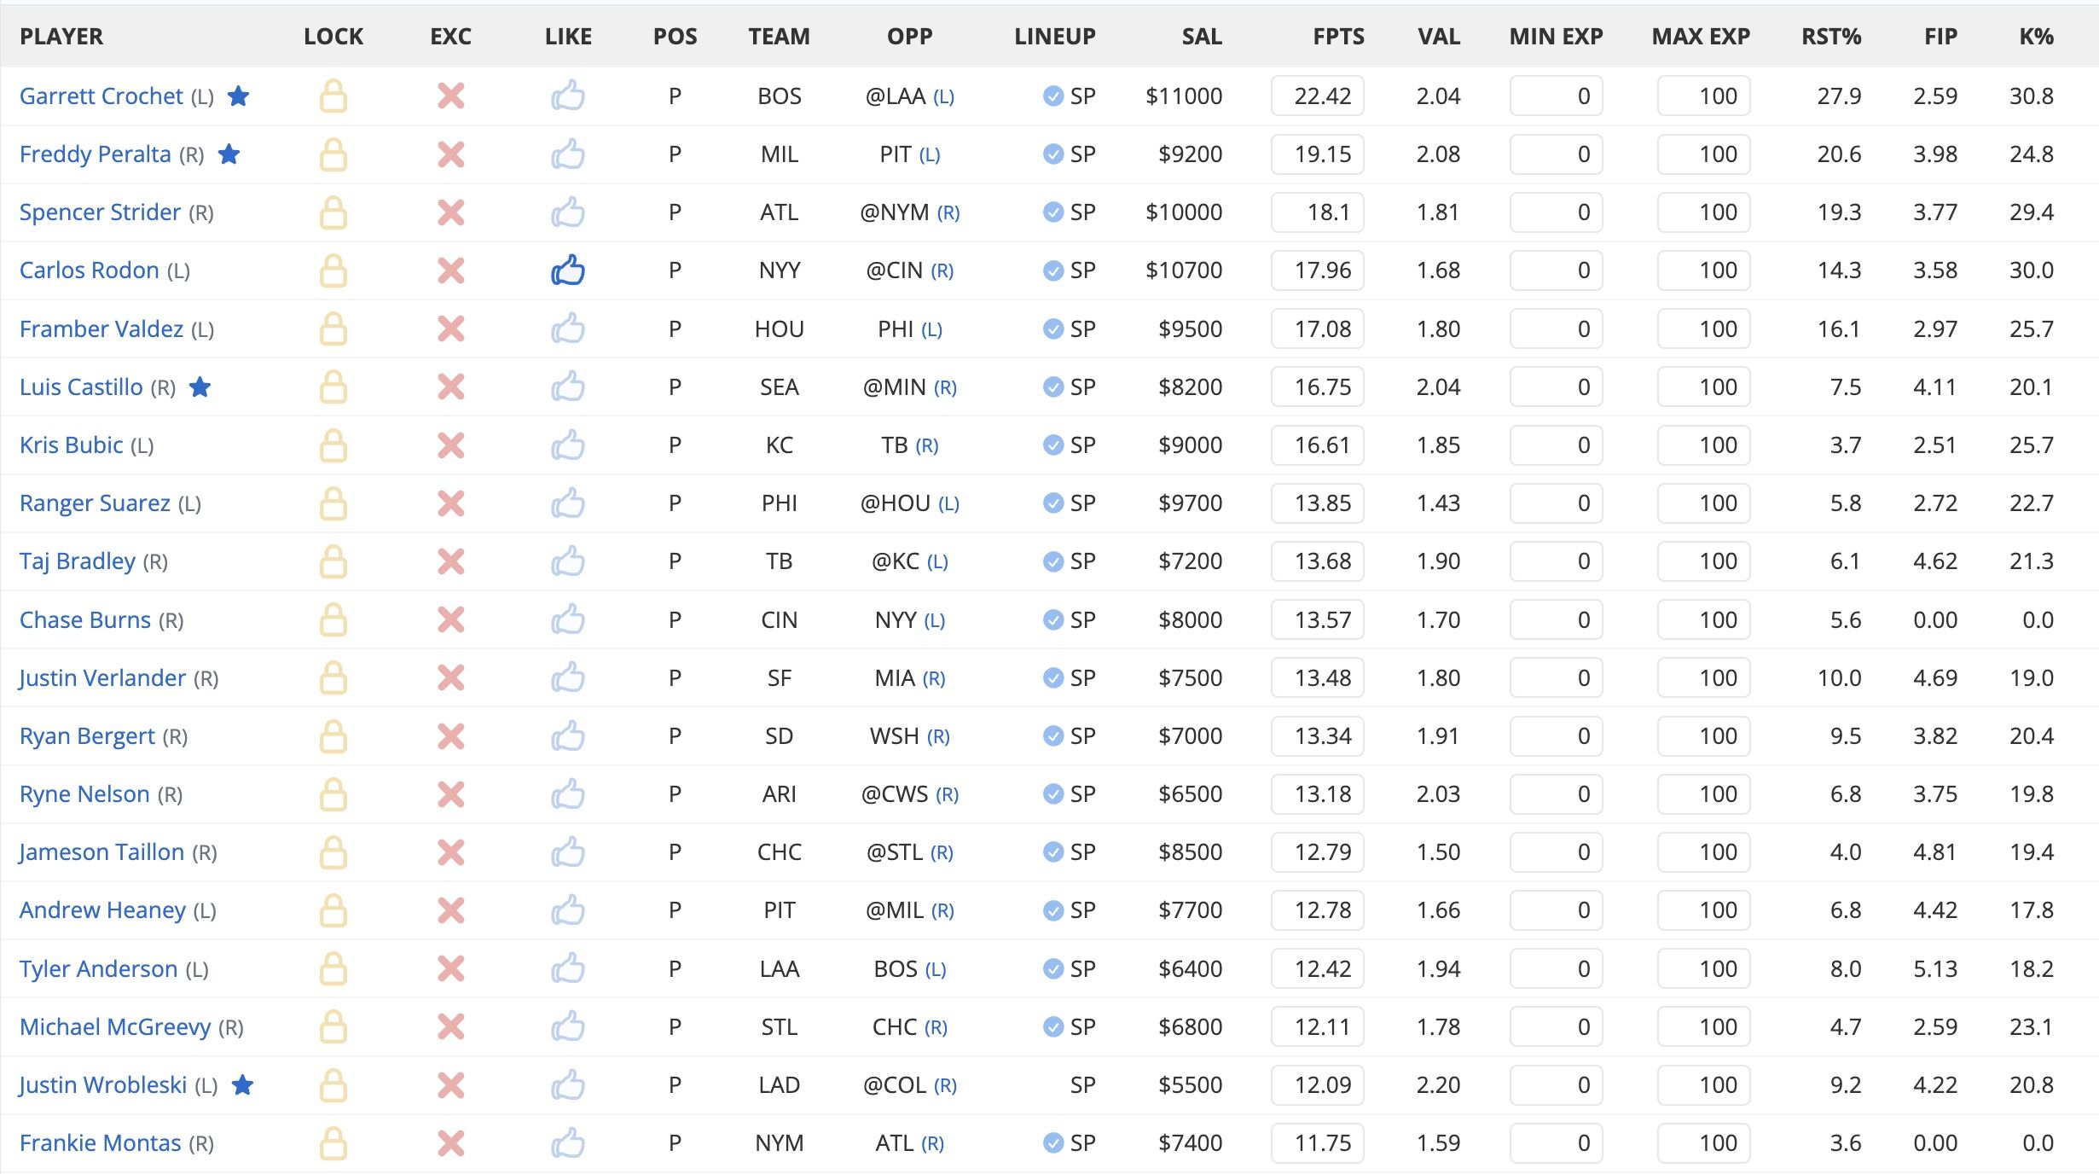Sort table by SAL column header

point(1201,37)
